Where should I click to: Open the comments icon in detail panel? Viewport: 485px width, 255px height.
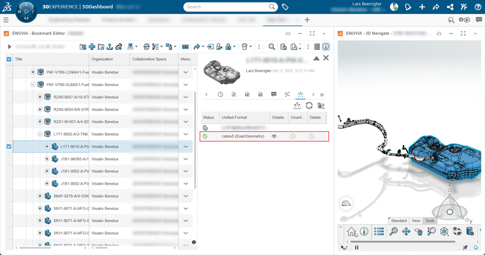point(274,94)
